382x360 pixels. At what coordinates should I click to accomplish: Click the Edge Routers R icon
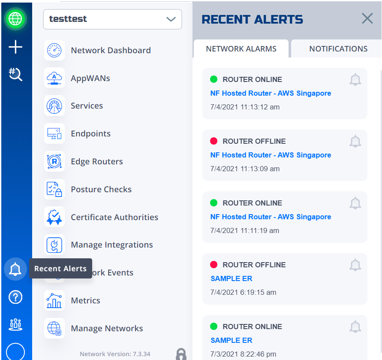(x=54, y=161)
